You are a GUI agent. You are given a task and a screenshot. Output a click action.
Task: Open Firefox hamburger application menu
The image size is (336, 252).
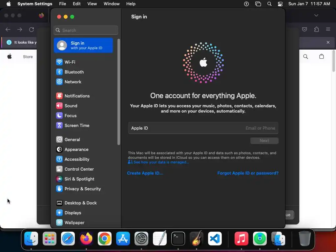click(328, 29)
